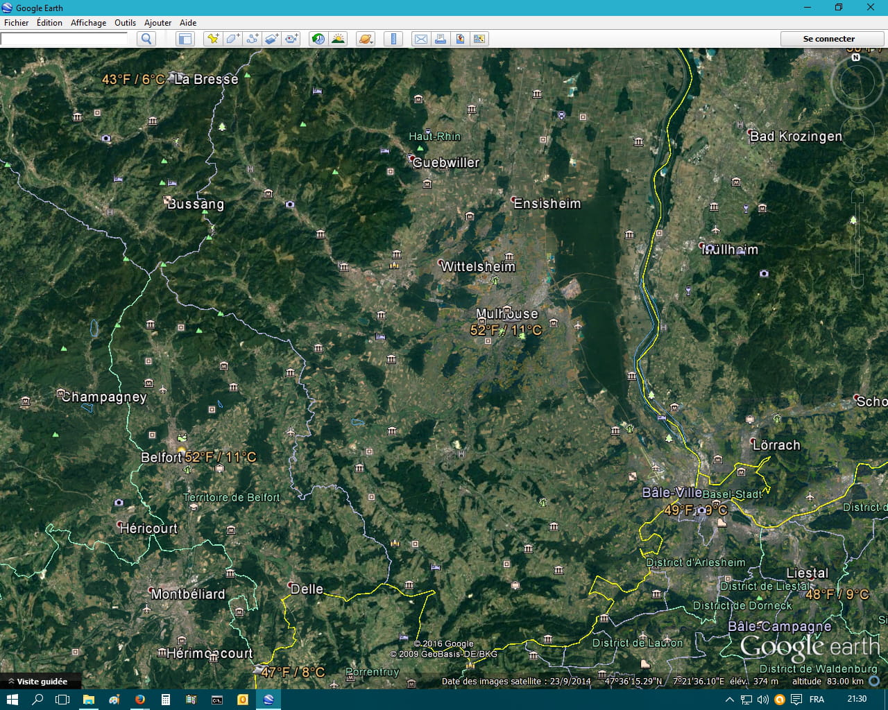Click the Porrentruy place label
The width and height of the screenshot is (888, 710).
coord(373,672)
